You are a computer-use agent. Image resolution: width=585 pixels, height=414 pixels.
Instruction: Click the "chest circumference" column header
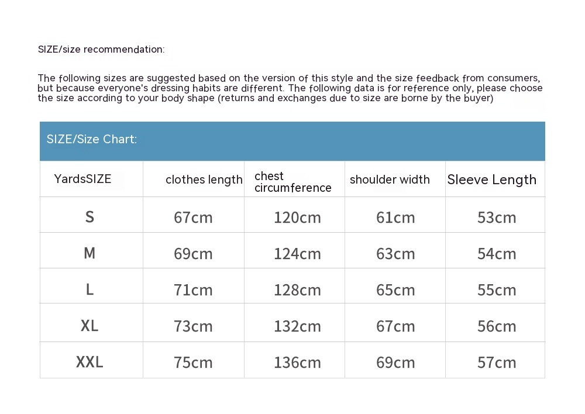292,182
